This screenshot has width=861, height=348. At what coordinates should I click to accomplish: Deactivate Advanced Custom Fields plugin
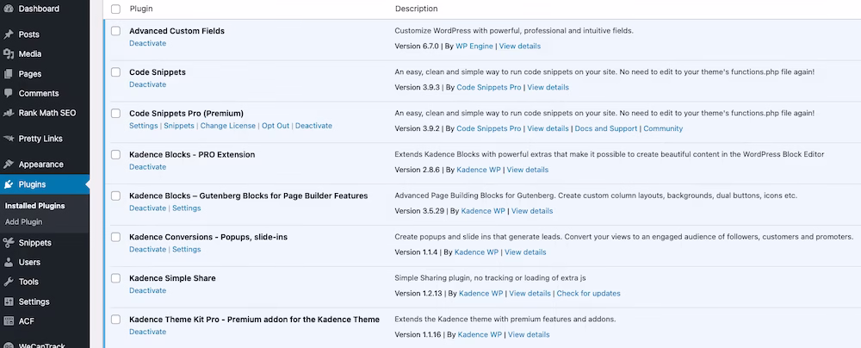pyautogui.click(x=148, y=43)
